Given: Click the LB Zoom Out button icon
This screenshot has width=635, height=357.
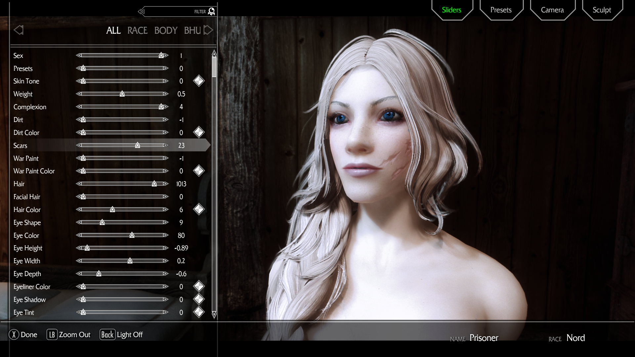Looking at the screenshot, I should pyautogui.click(x=52, y=335).
